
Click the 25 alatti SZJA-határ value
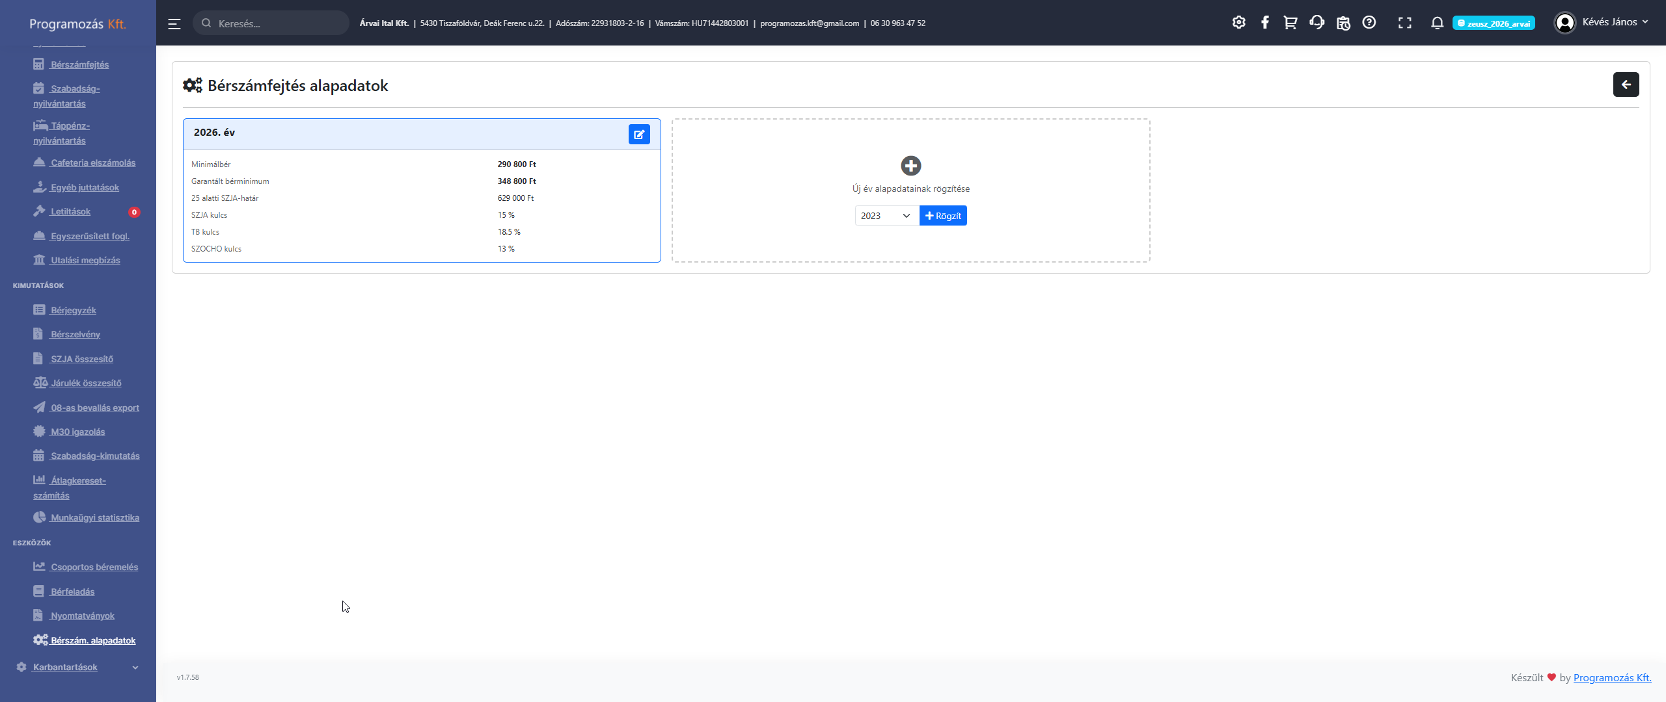click(515, 198)
